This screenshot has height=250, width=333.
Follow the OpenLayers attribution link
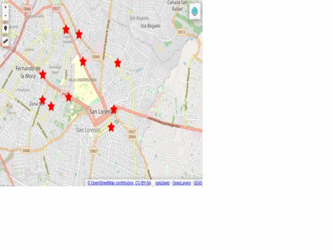point(181,183)
